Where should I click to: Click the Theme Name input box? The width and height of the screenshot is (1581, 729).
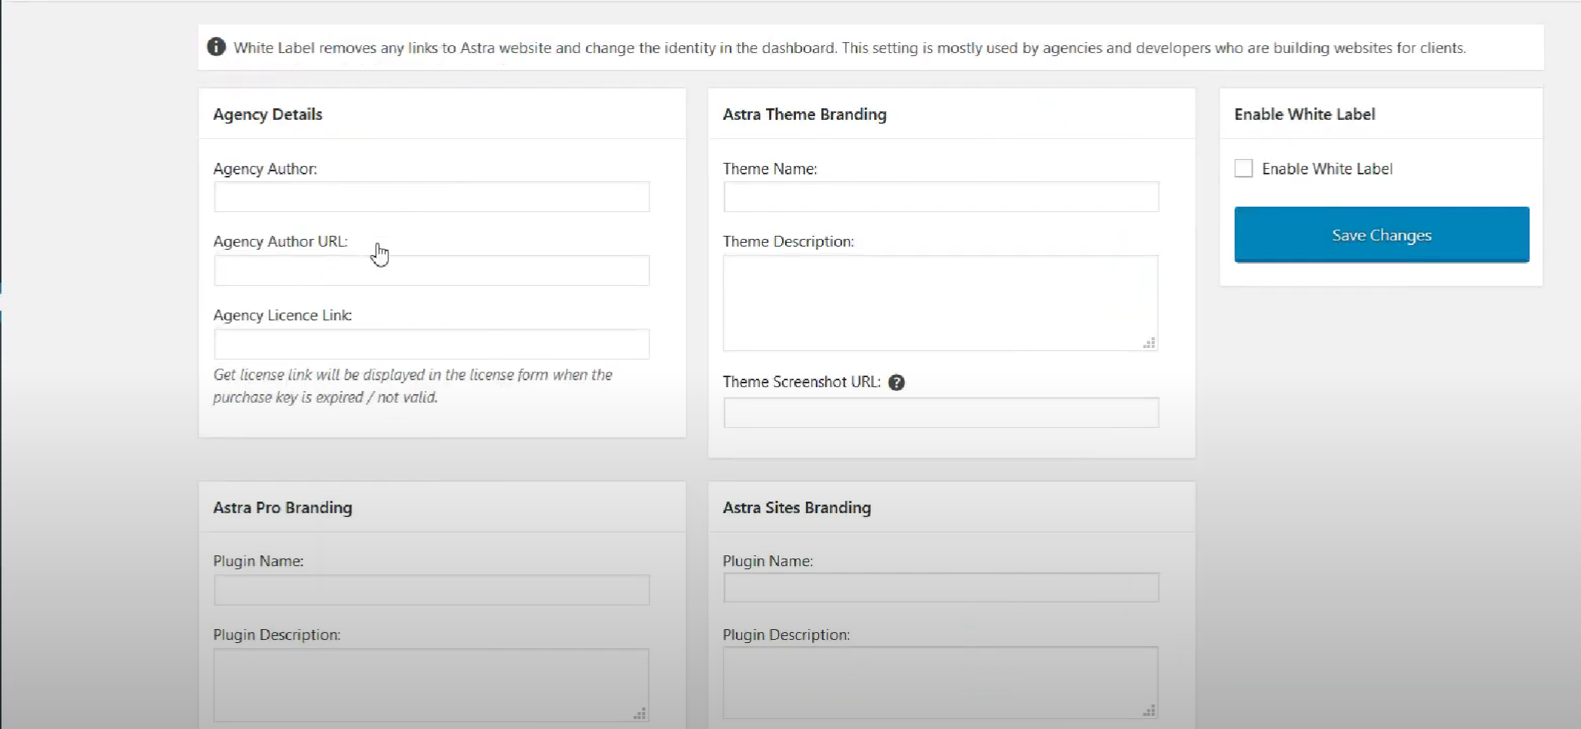click(940, 197)
